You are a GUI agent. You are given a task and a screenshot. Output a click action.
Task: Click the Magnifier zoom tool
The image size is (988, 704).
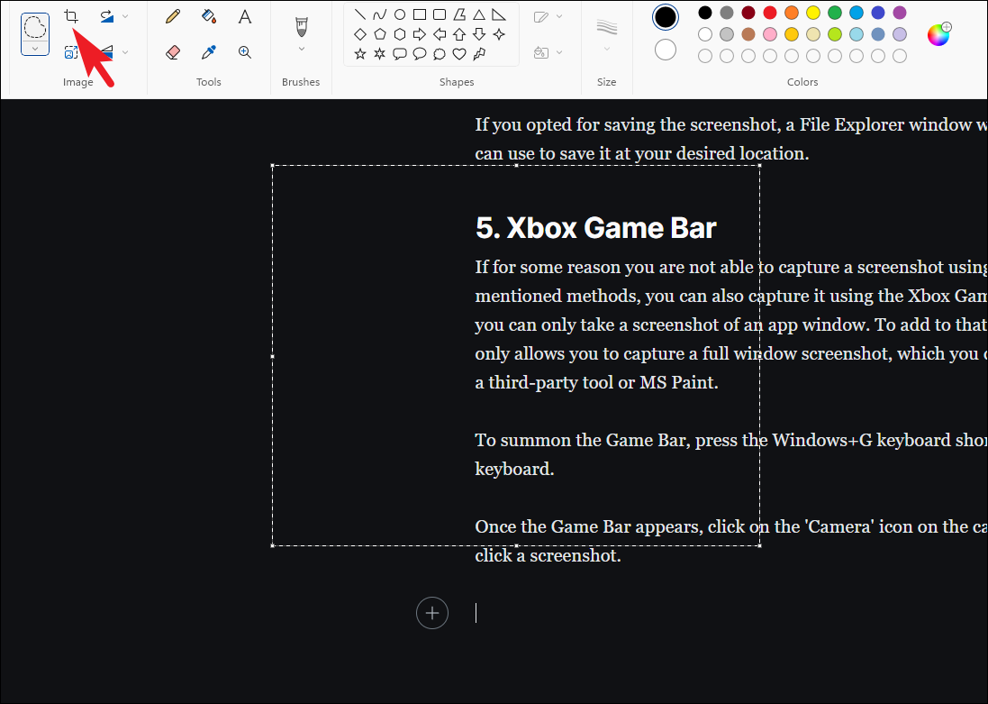pos(245,52)
